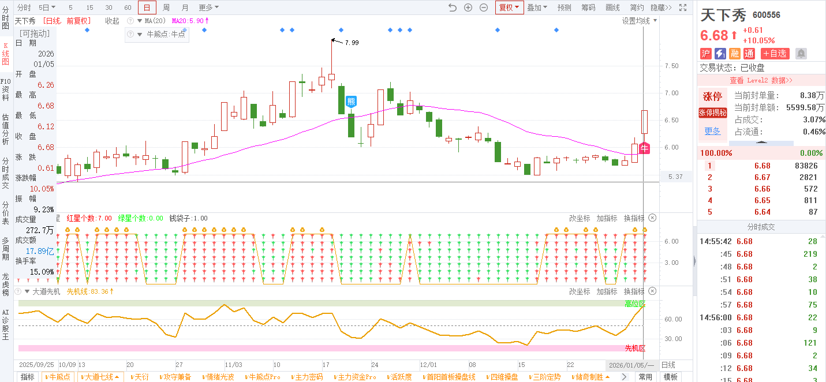This screenshot has width=826, height=382.
Task: Zoom in the chart with the plus icon
Action: (x=468, y=8)
